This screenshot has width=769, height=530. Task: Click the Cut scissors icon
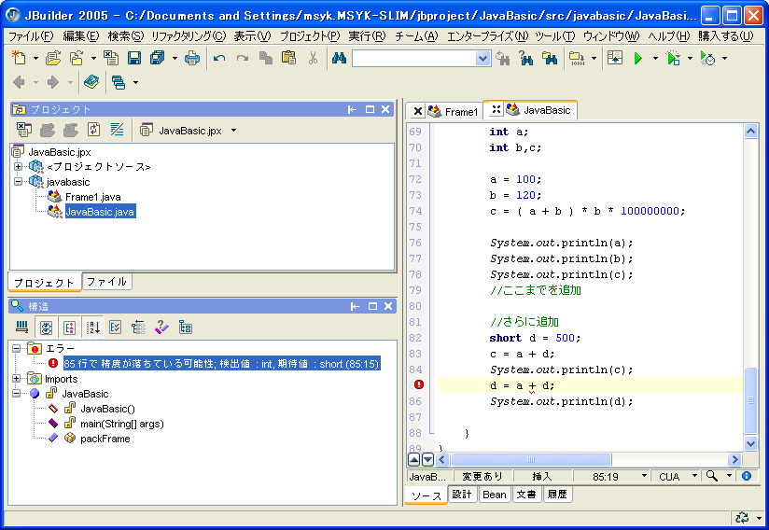coord(313,59)
